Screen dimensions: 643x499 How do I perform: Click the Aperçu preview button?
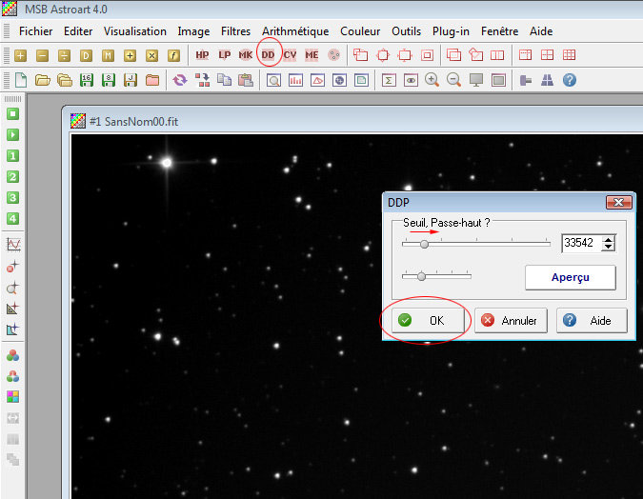point(571,277)
